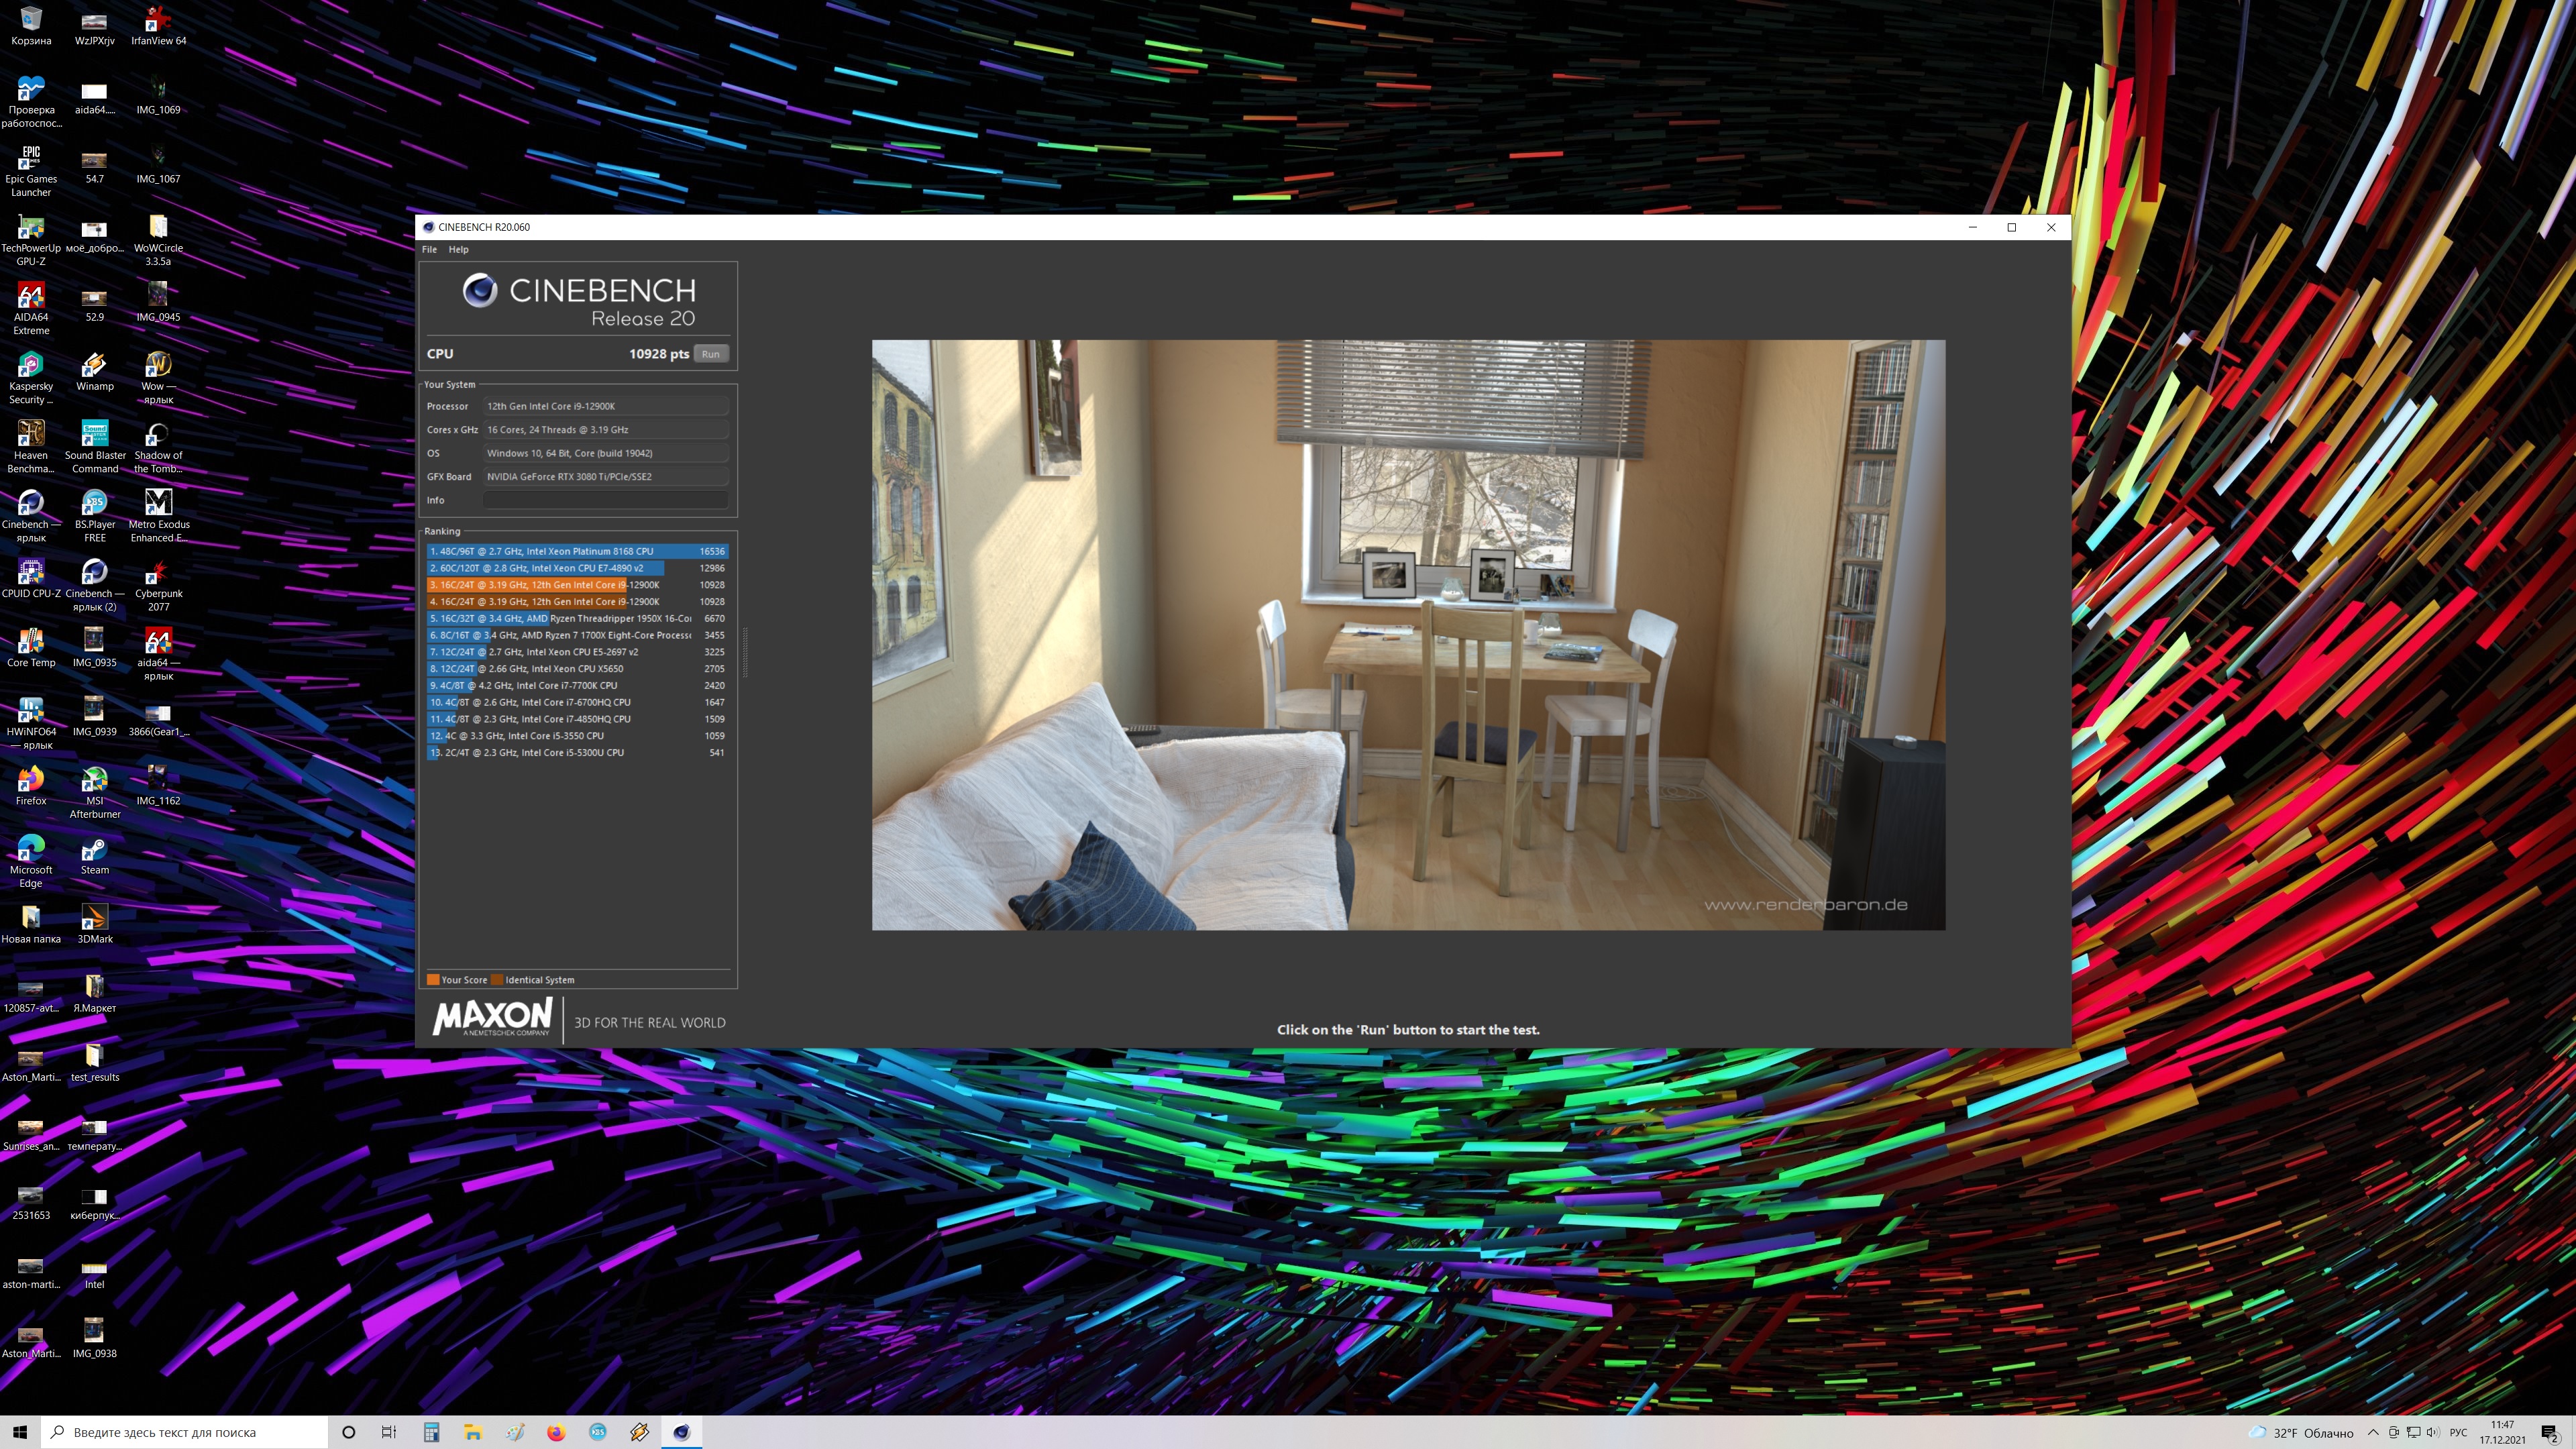
Task: Expand hidden system tray icons chevron
Action: 2372,1432
